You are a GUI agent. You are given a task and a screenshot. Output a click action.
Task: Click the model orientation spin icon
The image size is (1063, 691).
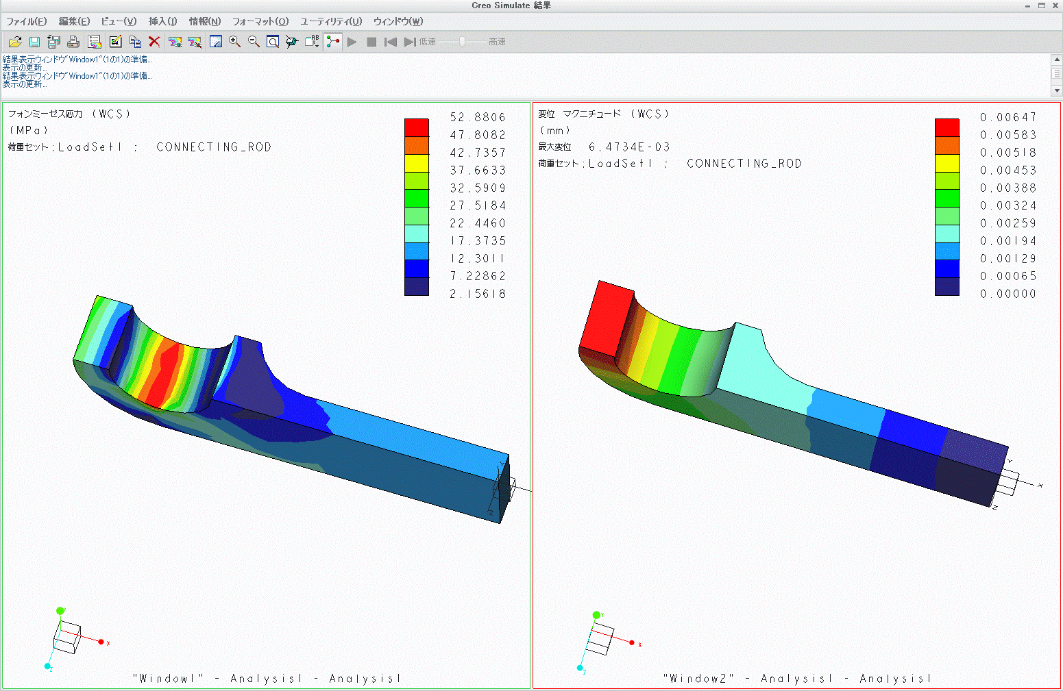(292, 42)
